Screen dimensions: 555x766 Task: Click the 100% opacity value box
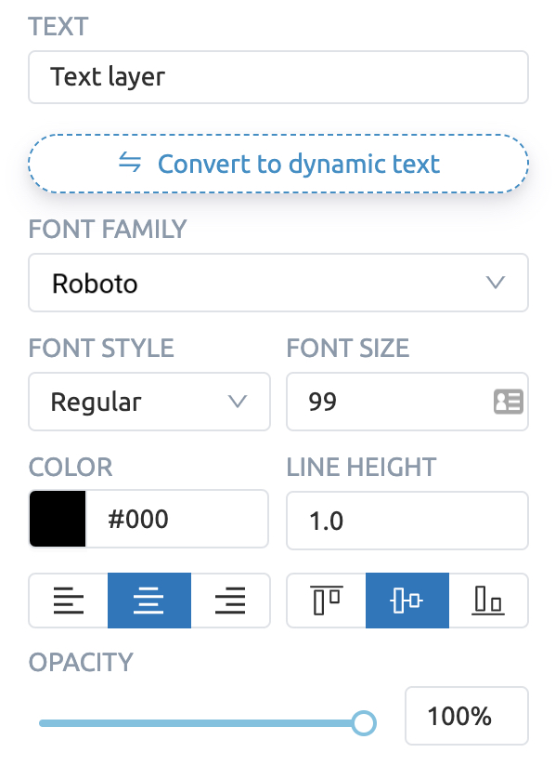tap(467, 716)
